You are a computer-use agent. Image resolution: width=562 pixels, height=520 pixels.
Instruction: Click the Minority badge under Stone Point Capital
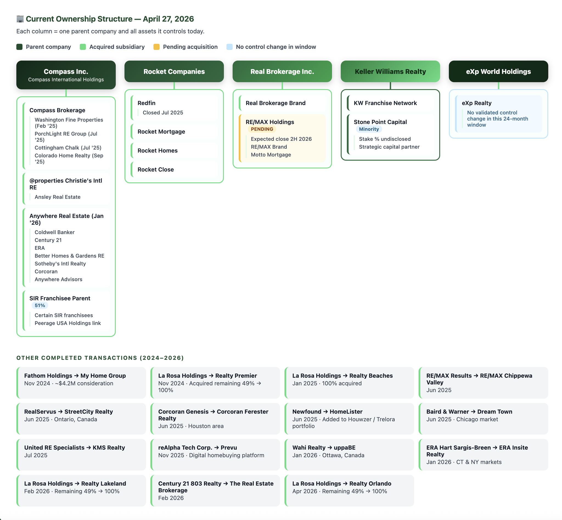click(x=369, y=129)
